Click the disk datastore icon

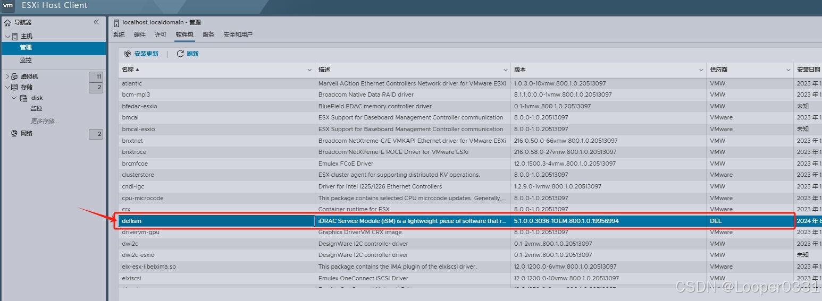click(x=23, y=98)
